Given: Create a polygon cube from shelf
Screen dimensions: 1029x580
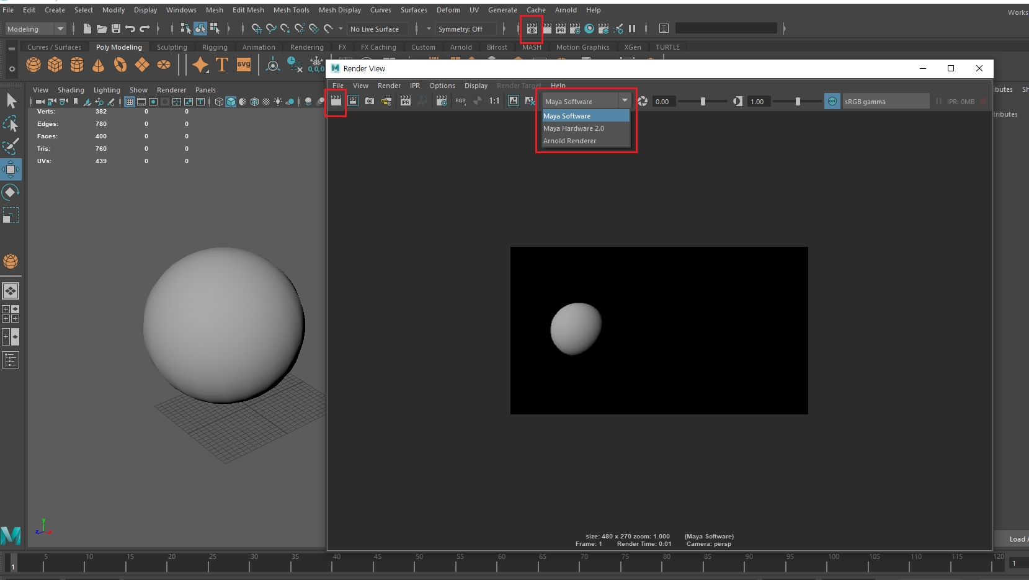Looking at the screenshot, I should (x=55, y=65).
